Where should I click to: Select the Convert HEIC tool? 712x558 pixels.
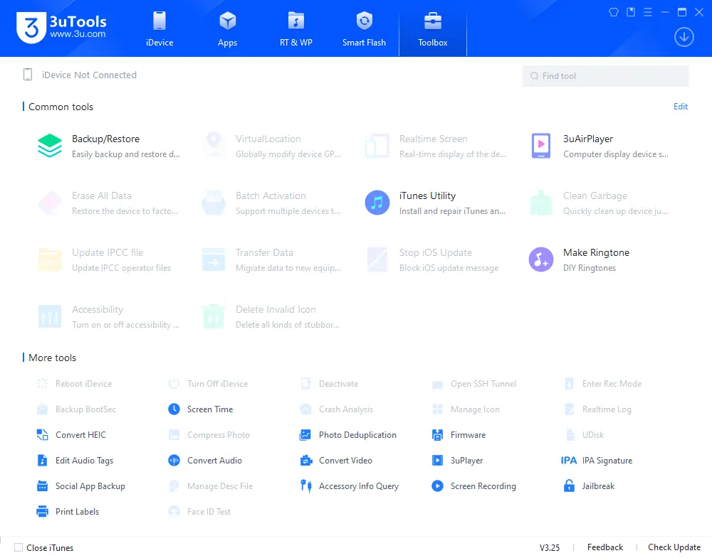point(82,434)
